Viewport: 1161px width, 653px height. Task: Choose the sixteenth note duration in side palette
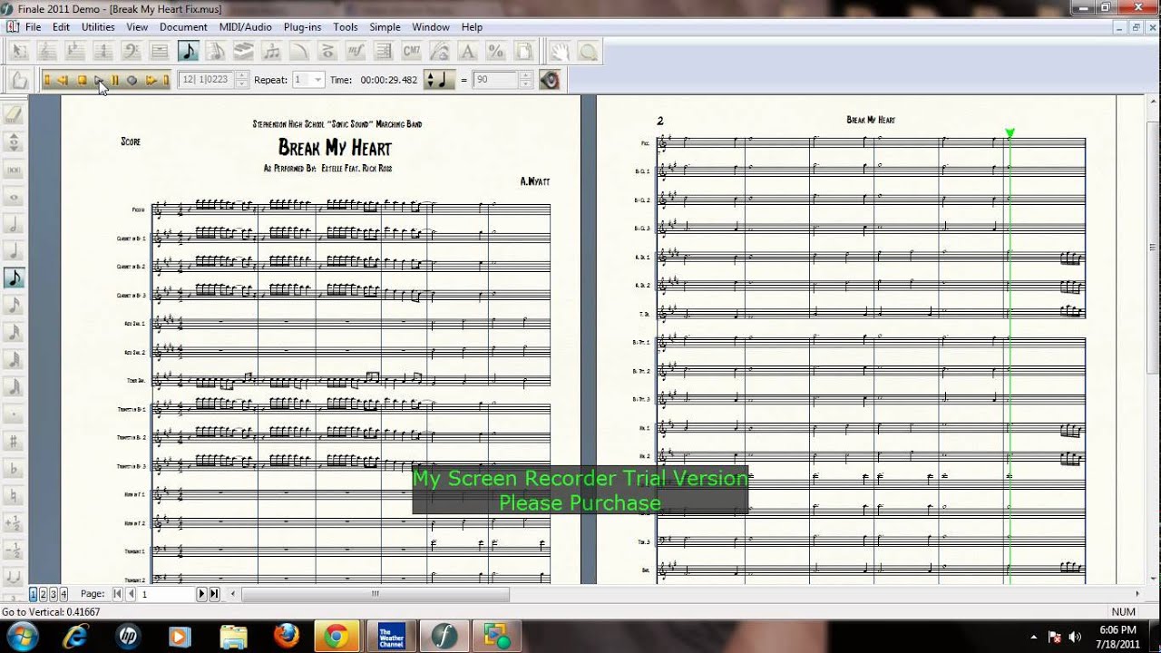tap(14, 305)
